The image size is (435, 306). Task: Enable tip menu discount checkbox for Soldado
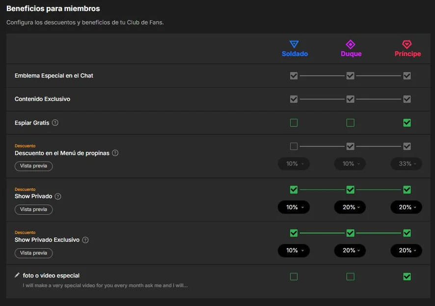click(294, 146)
